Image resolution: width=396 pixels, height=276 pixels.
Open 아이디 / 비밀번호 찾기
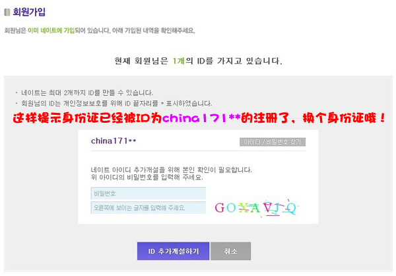273,142
